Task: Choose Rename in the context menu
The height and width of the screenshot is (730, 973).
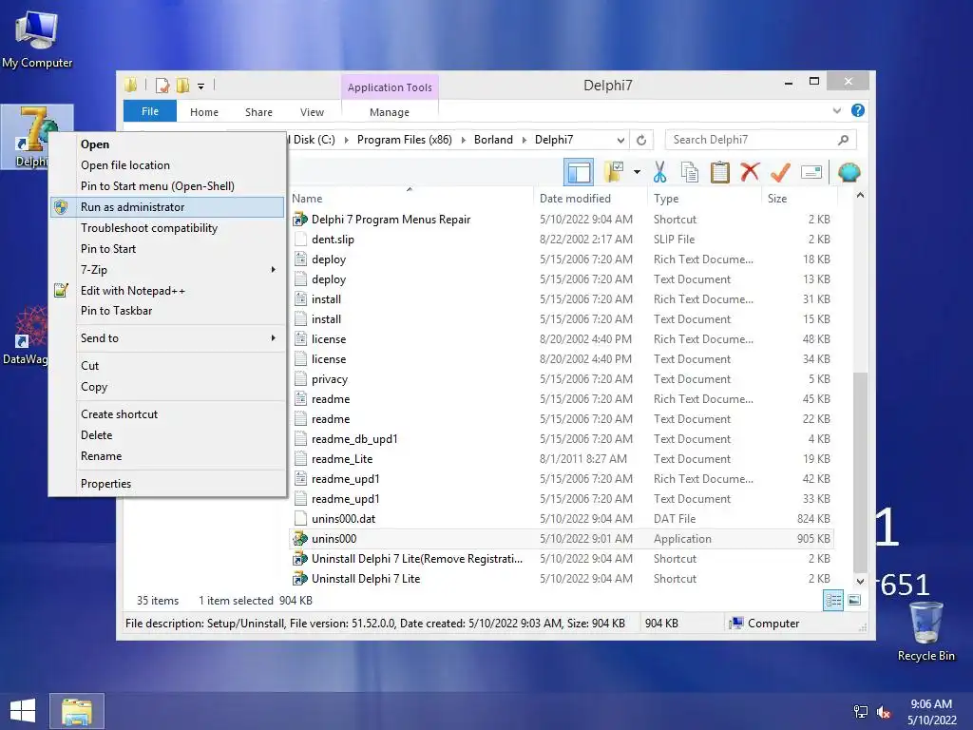Action: click(167, 456)
